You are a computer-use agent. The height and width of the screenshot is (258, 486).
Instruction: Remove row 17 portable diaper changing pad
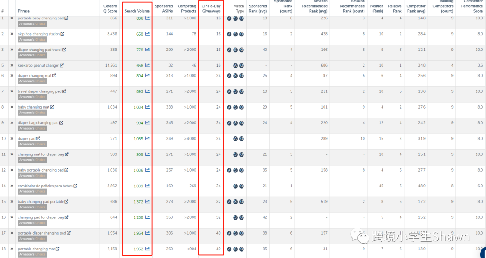pos(12,233)
